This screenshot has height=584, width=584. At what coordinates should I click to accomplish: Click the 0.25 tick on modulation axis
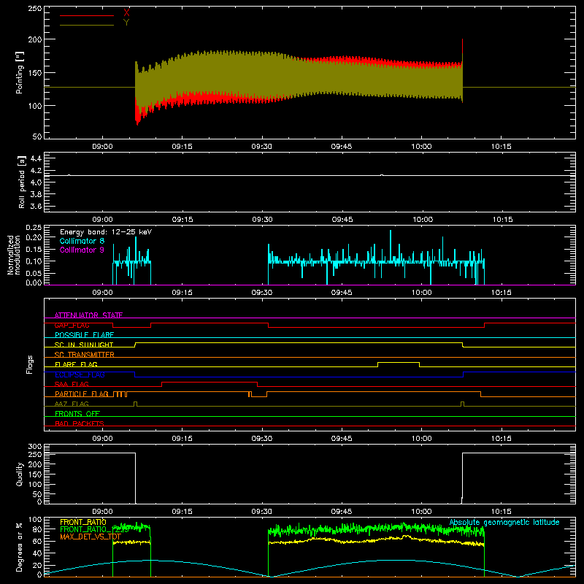point(34,228)
